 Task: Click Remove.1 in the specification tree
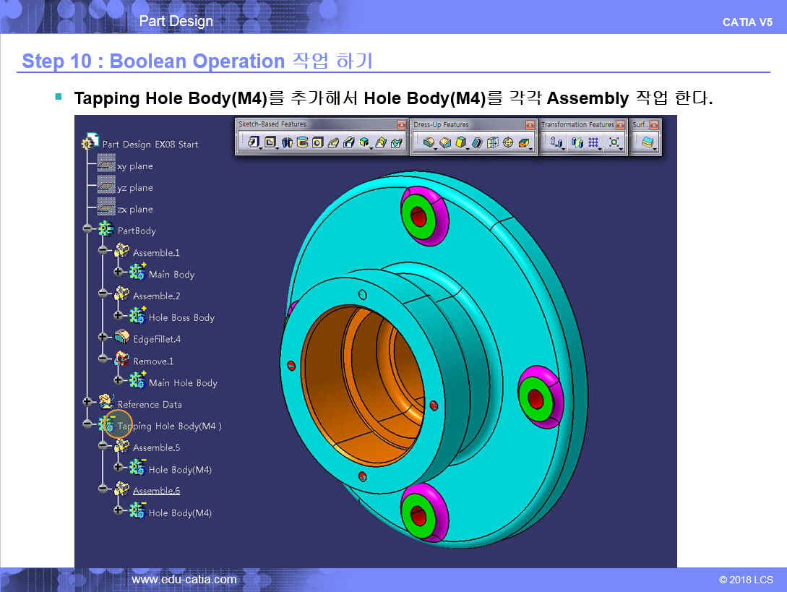(152, 361)
